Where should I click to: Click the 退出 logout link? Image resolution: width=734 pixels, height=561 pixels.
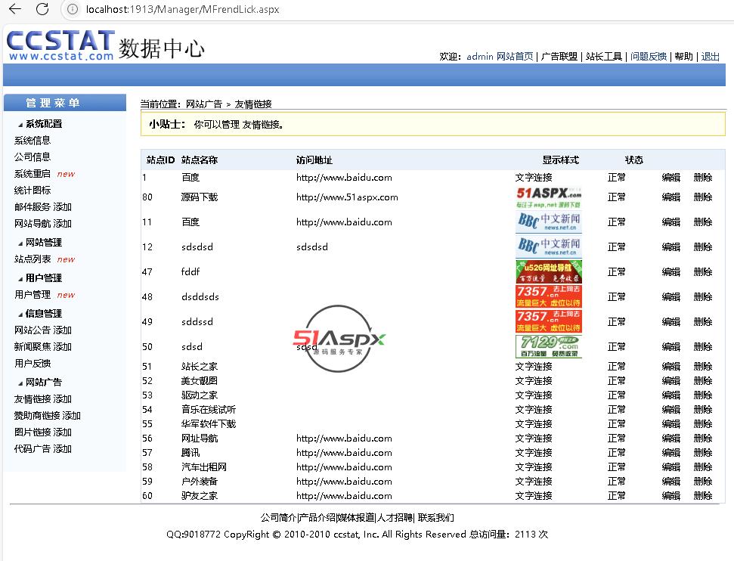[710, 57]
